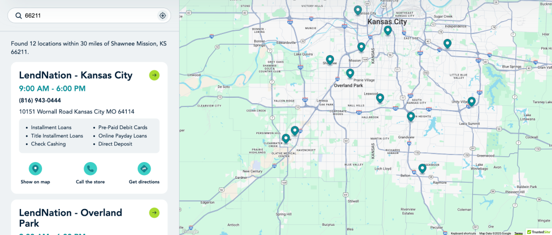Select the map pin beside the Mission label
Screen dimensions: 552x235
tap(361, 47)
